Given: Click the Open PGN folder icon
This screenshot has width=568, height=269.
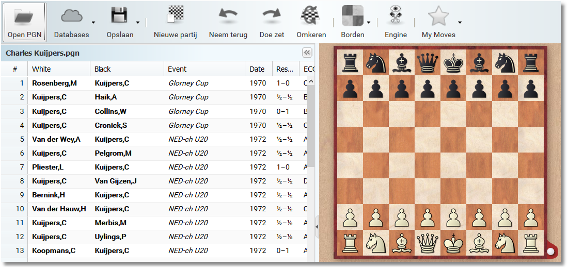Looking at the screenshot, I should coord(25,16).
